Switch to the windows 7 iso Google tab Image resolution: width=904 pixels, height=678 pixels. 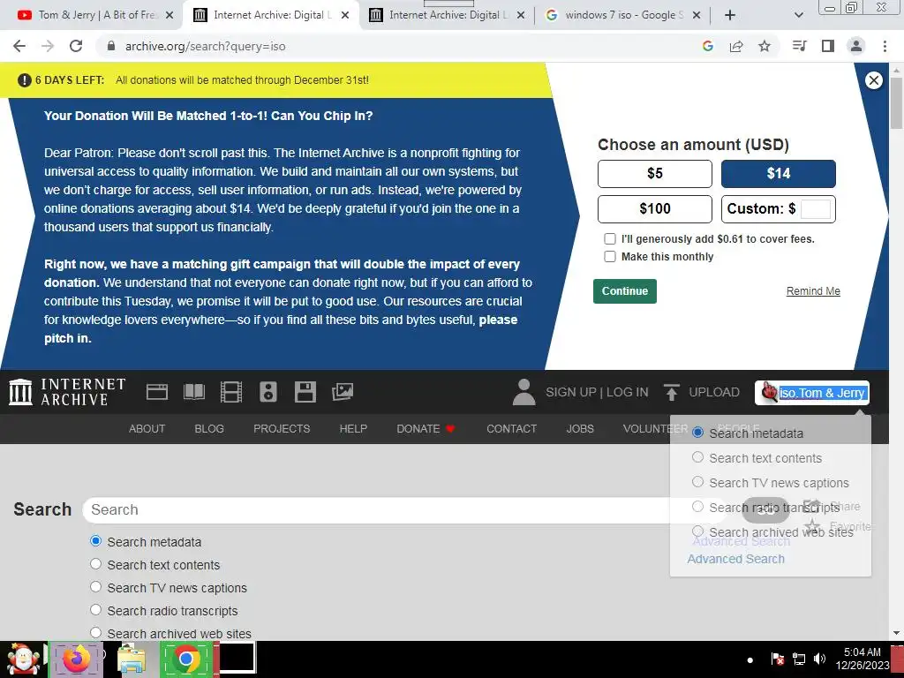point(621,16)
